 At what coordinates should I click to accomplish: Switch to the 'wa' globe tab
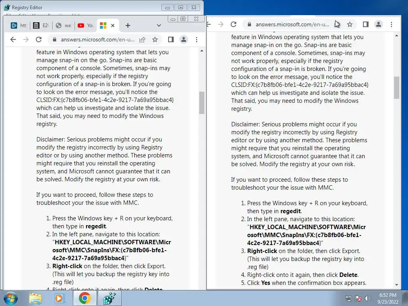click(x=63, y=25)
